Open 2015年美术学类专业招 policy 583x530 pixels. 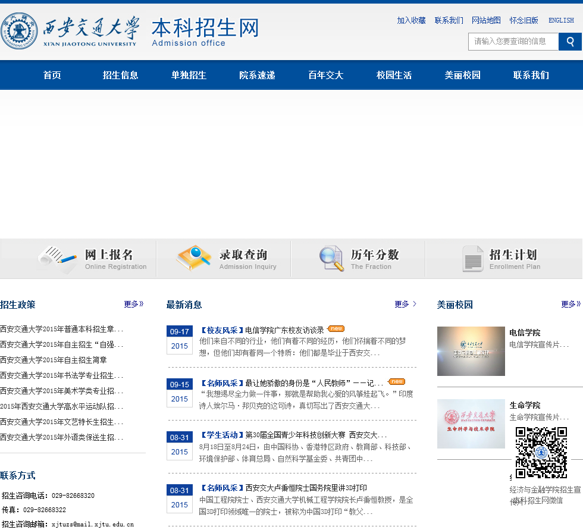point(61,391)
